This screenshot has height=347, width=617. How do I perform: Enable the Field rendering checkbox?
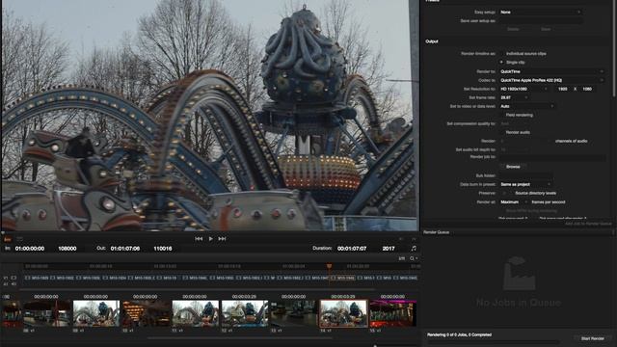[502, 115]
